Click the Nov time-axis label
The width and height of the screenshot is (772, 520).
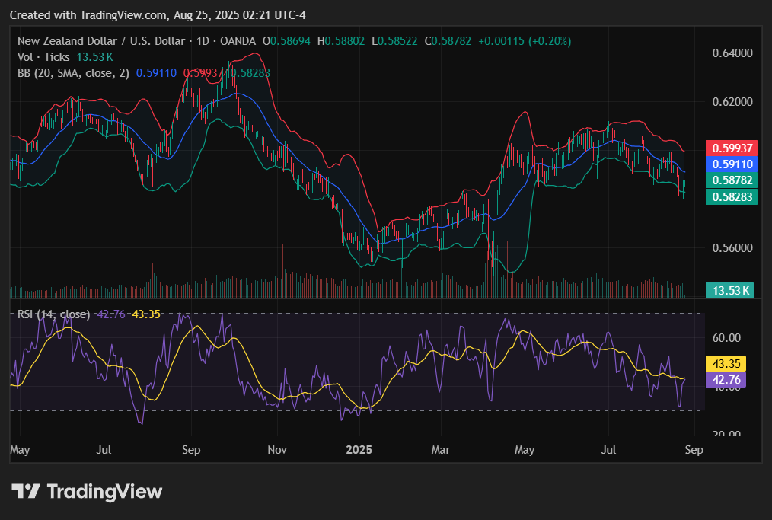(x=277, y=450)
